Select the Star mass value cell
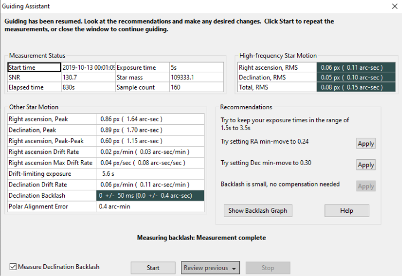This screenshot has height=276, width=402. 196,78
